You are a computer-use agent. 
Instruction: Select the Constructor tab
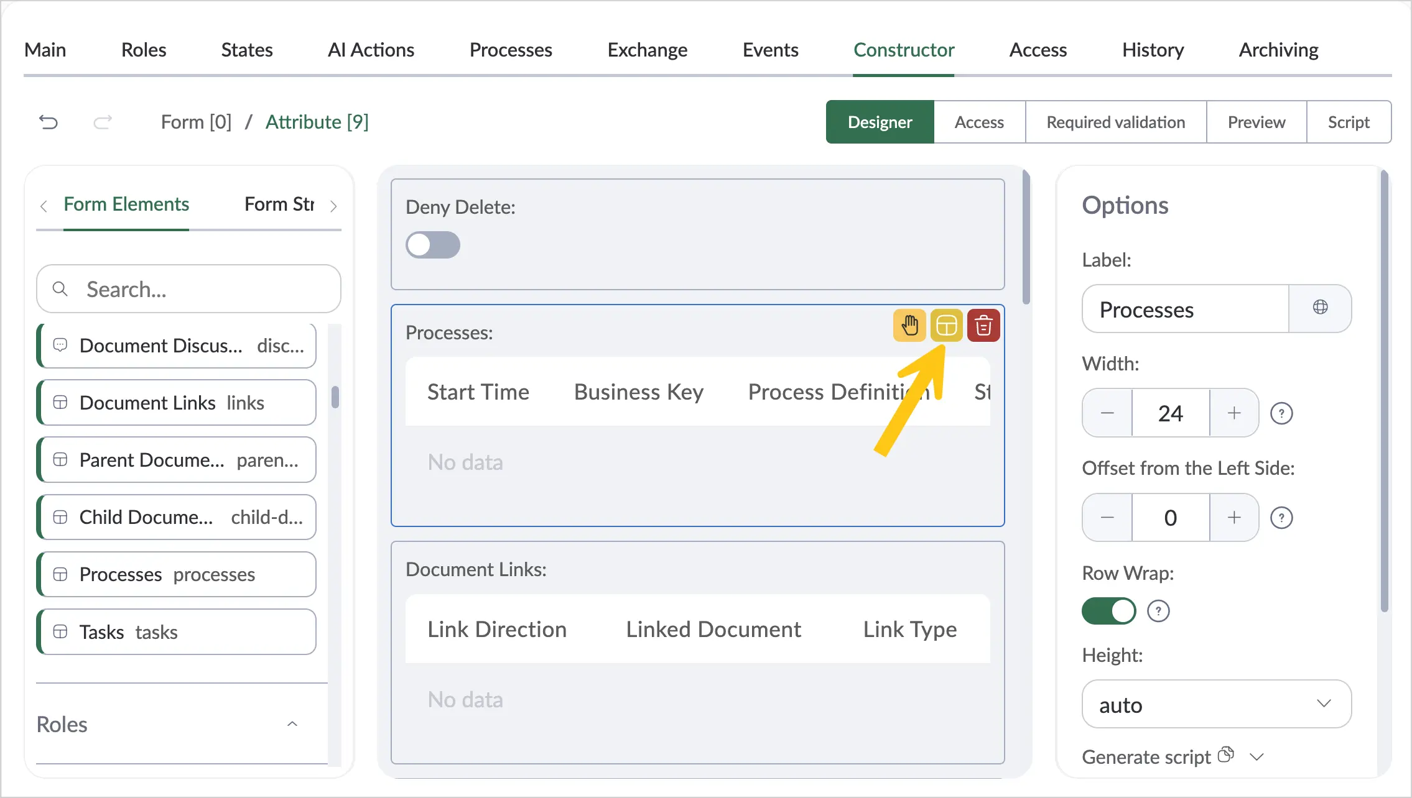[x=904, y=50]
